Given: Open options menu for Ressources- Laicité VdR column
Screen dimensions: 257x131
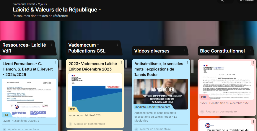Looking at the screenshot, I should (51, 44).
